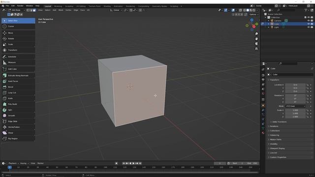315x177 pixels.
Task: Select the Loop Cut tool
Action: pyautogui.click(x=18, y=93)
